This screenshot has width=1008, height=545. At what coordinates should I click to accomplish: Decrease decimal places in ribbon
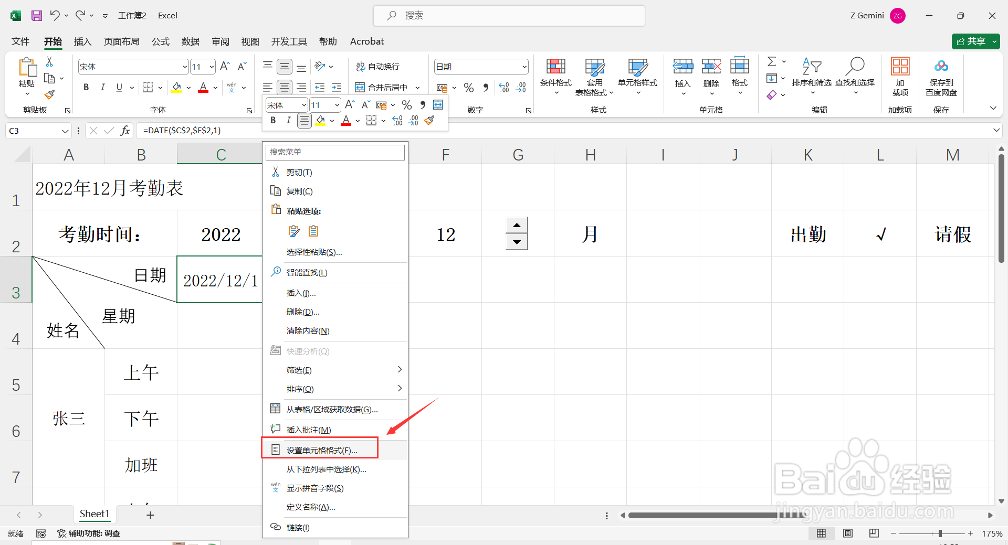(521, 88)
